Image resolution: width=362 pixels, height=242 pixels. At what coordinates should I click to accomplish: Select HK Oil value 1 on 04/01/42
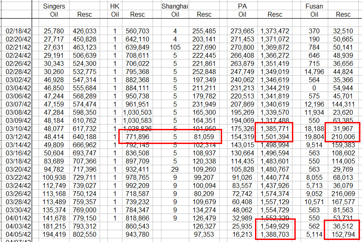(x=115, y=218)
